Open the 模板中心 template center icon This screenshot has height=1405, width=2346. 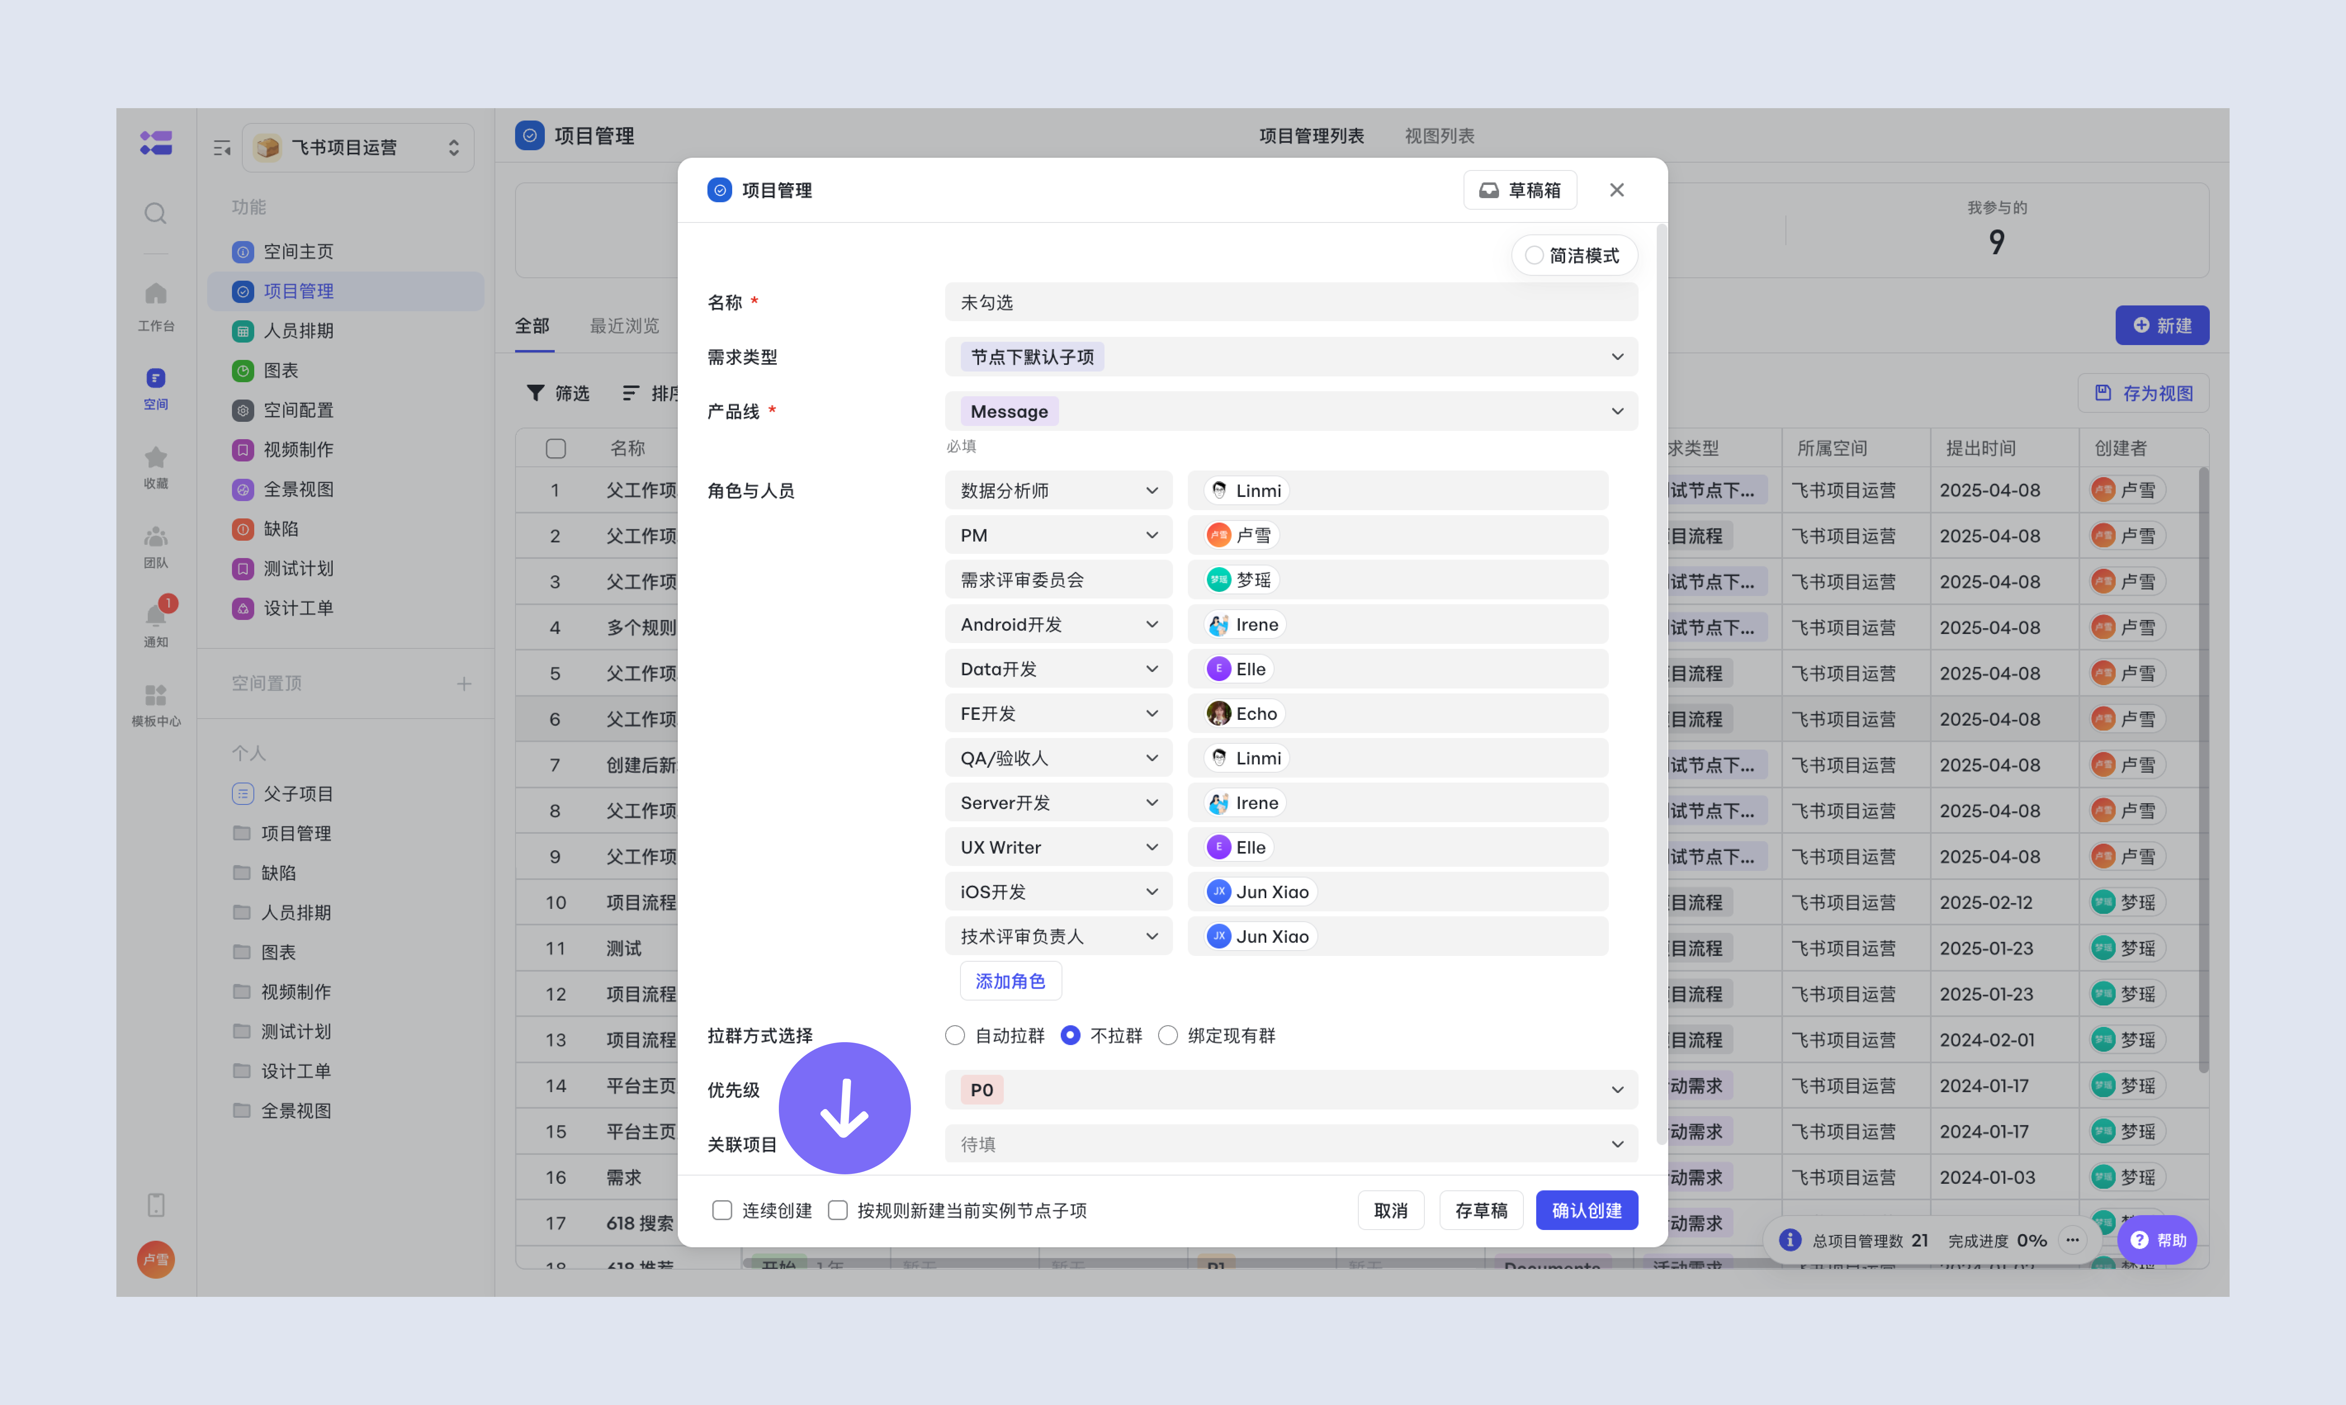pyautogui.click(x=155, y=705)
